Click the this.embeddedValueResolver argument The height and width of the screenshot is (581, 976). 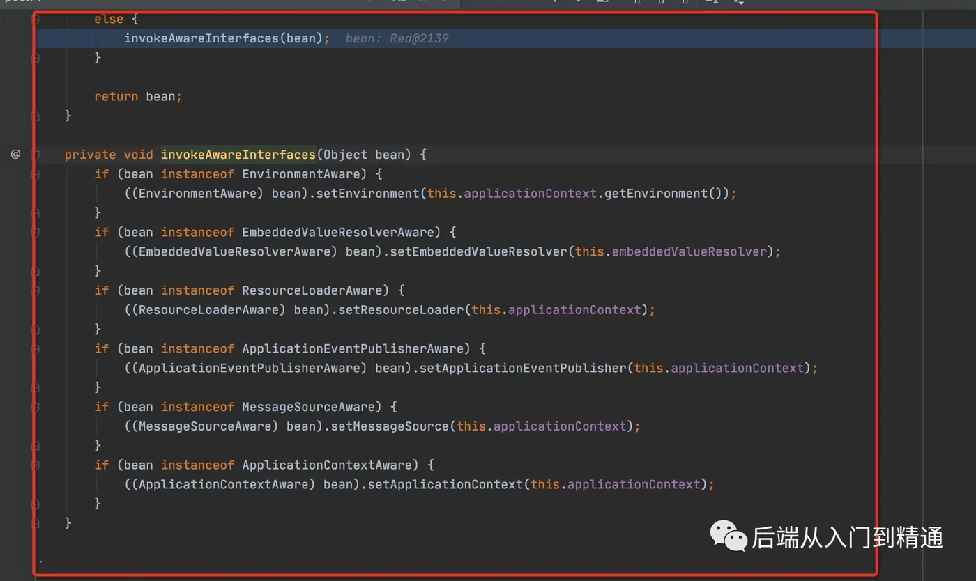(x=670, y=251)
